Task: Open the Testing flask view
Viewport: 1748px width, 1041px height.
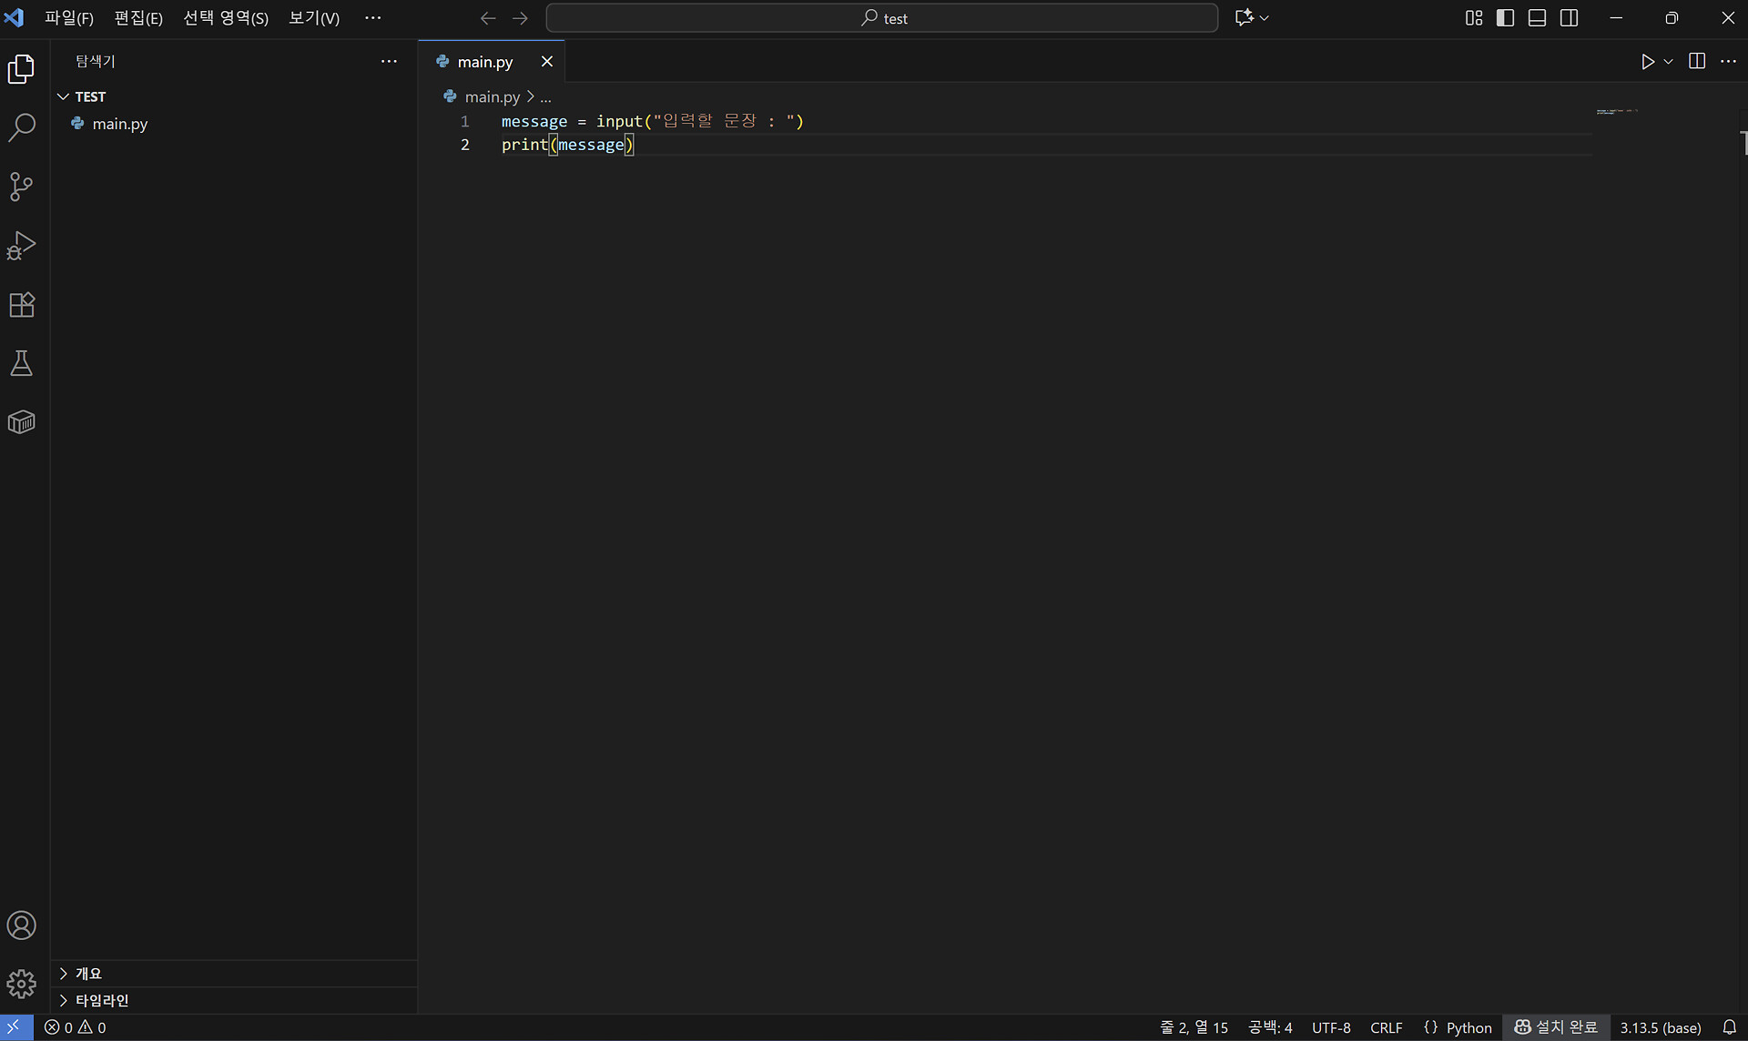Action: click(21, 364)
